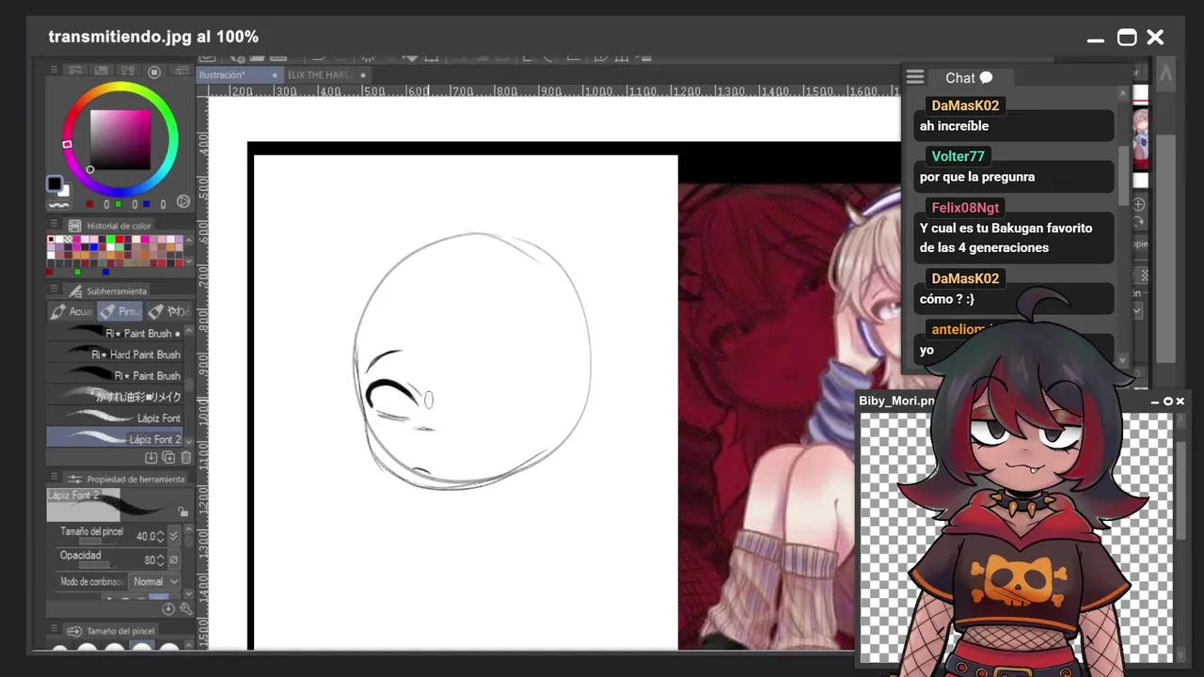Click the import sub tool icon
The height and width of the screenshot is (677, 1204).
(150, 458)
